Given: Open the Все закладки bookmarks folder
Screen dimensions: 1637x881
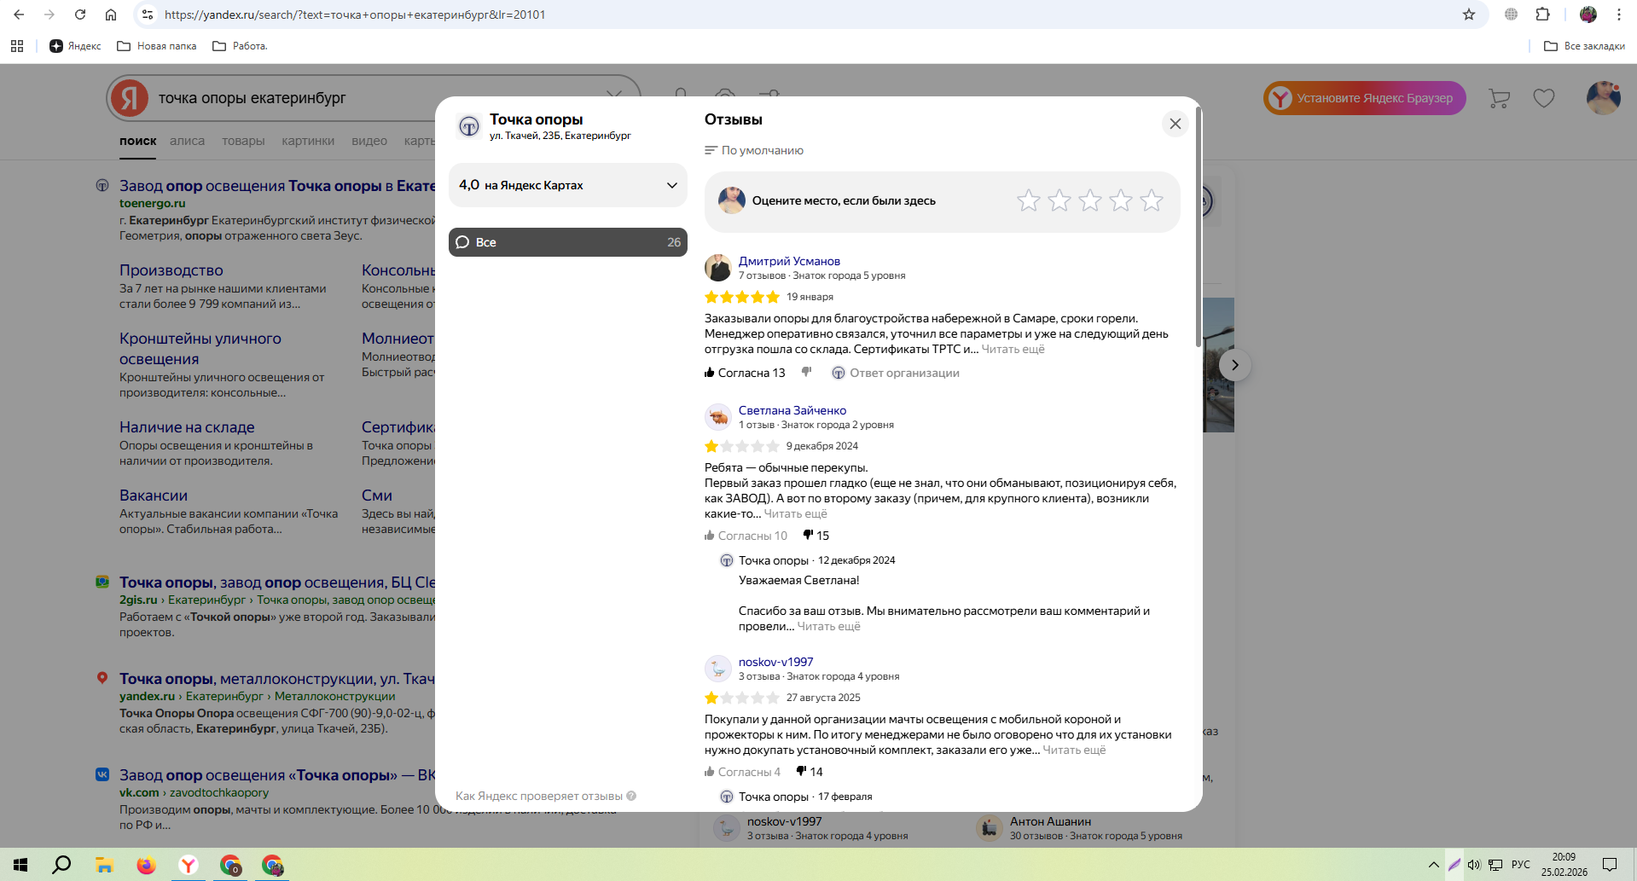Looking at the screenshot, I should 1584,46.
